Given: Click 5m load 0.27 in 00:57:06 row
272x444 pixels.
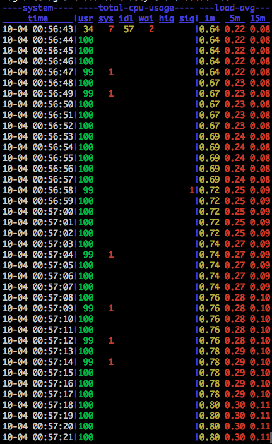Looking at the screenshot, I should pyautogui.click(x=235, y=276).
